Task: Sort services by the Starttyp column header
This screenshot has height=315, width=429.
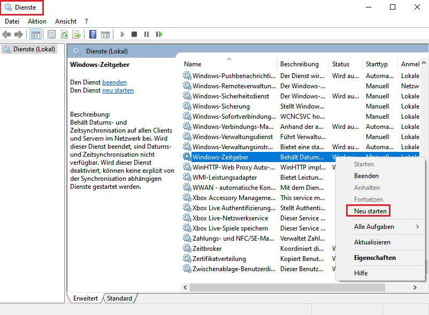Action: pos(377,64)
